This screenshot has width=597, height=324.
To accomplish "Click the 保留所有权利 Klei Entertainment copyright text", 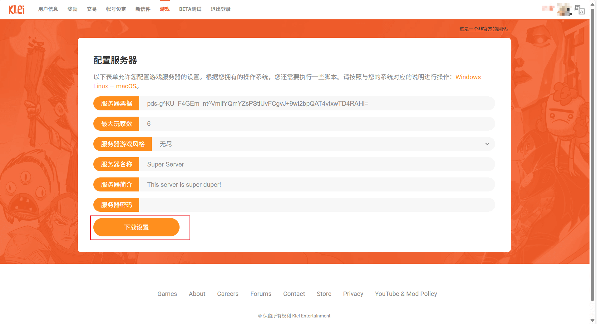I will [x=294, y=316].
